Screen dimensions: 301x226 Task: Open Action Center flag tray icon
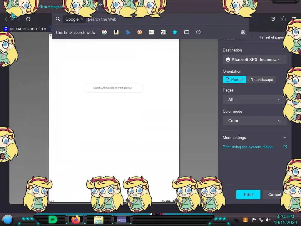pos(254,220)
